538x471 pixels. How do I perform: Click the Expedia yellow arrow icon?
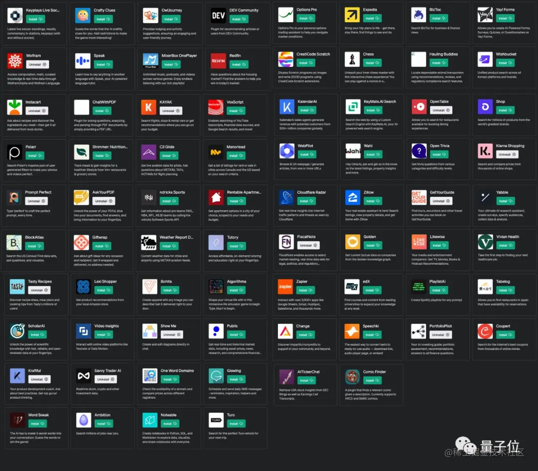point(352,15)
